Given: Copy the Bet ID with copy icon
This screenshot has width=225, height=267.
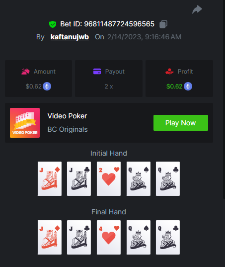Looking at the screenshot, I should 163,24.
